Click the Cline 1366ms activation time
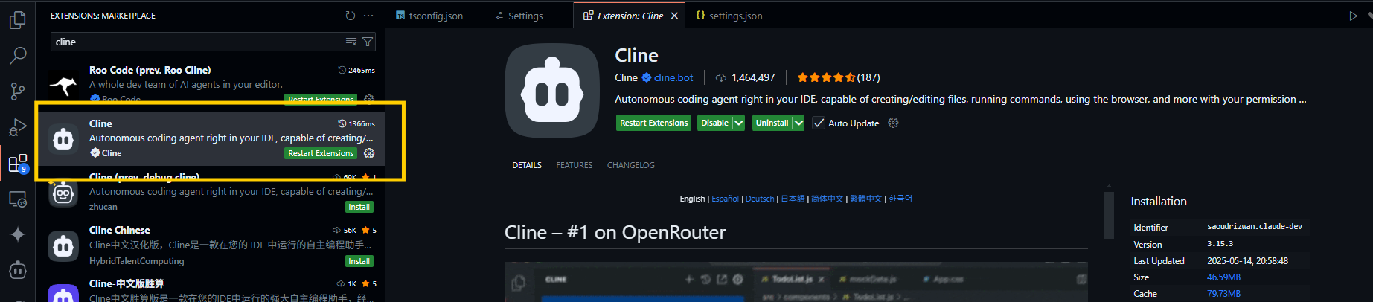The height and width of the screenshot is (302, 1373). click(356, 123)
